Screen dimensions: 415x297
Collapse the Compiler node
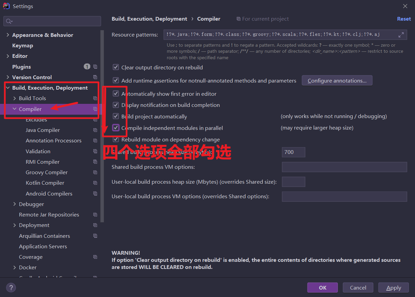point(15,109)
